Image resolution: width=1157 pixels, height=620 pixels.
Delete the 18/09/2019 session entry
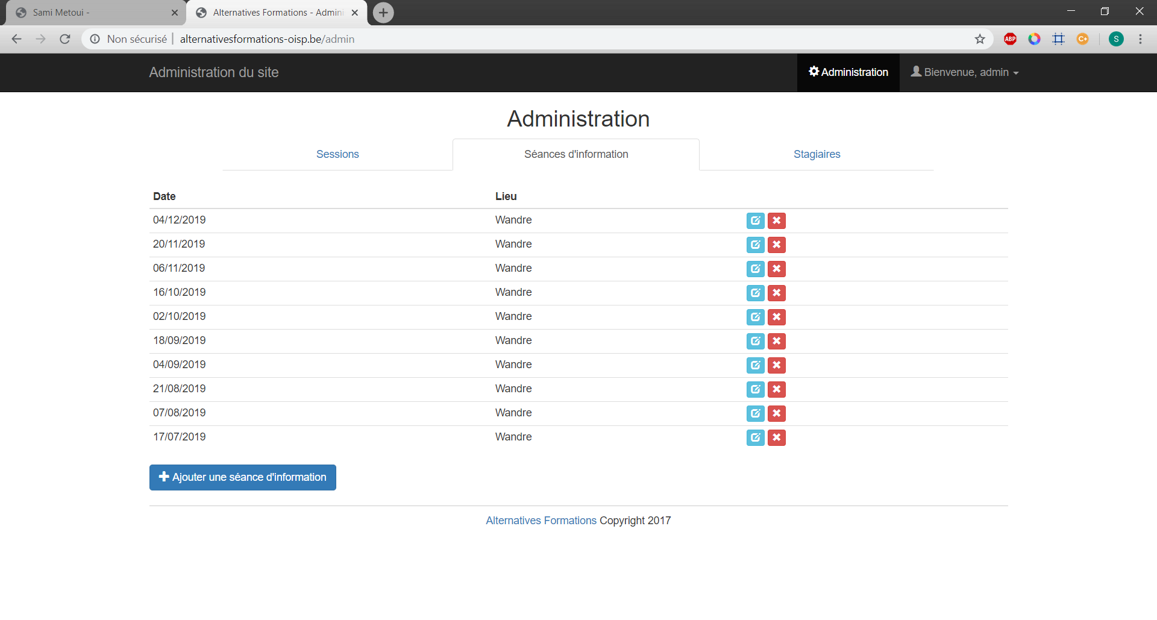(x=776, y=341)
